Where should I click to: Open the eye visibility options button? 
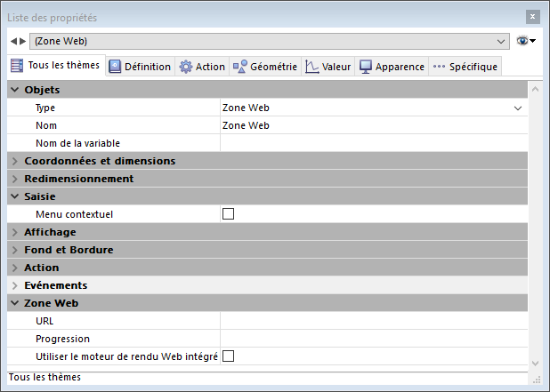point(525,41)
